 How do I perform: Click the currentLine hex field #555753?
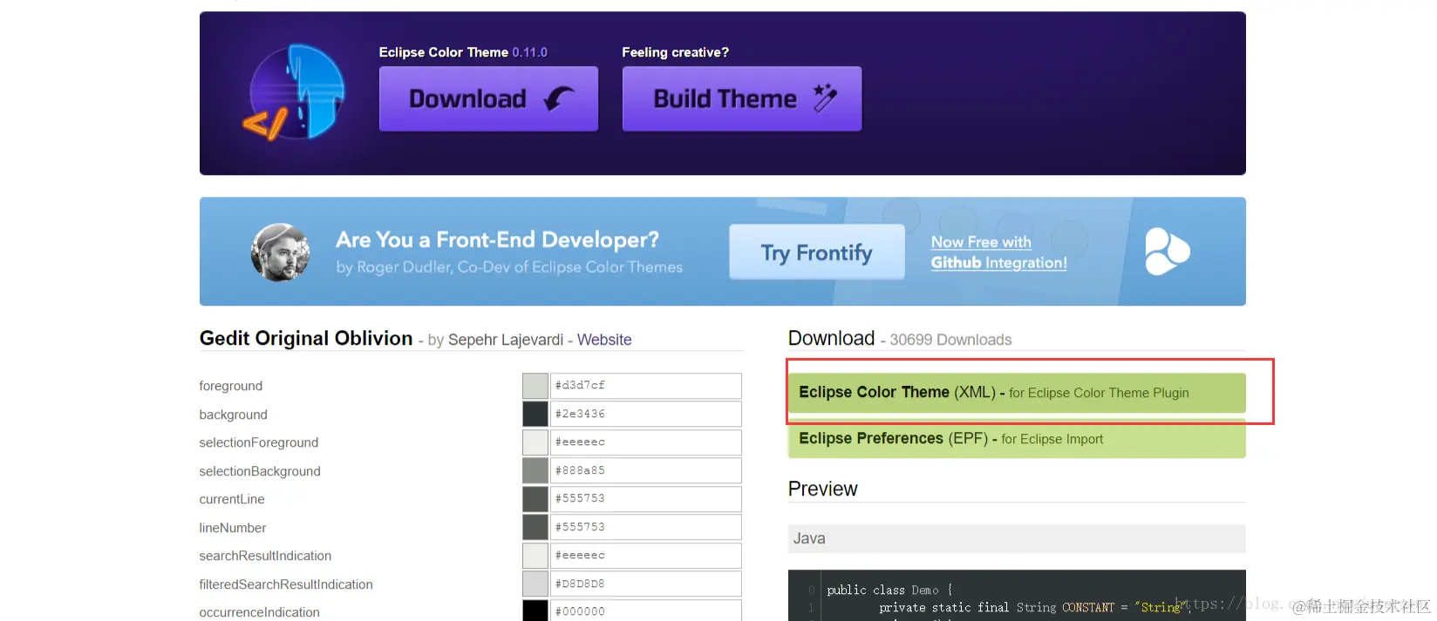coord(646,499)
